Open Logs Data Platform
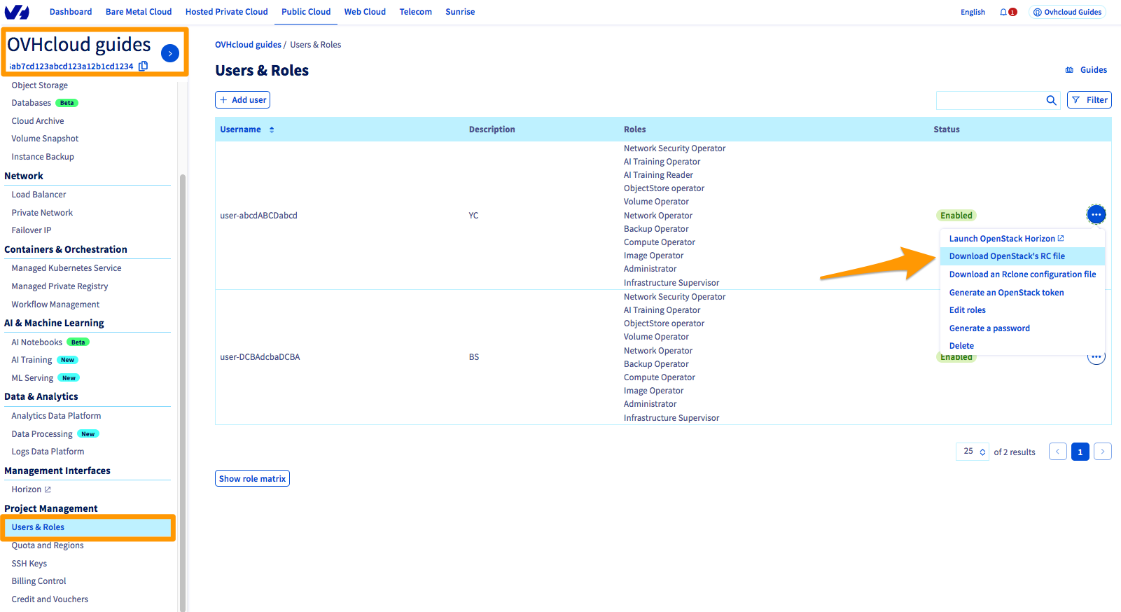 click(48, 452)
